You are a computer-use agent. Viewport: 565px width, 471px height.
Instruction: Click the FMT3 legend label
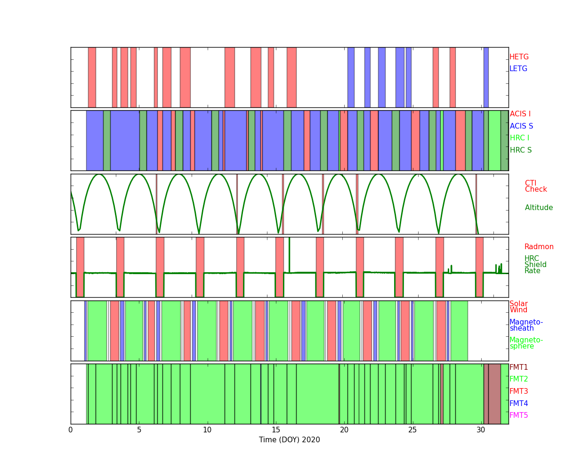[518, 391]
